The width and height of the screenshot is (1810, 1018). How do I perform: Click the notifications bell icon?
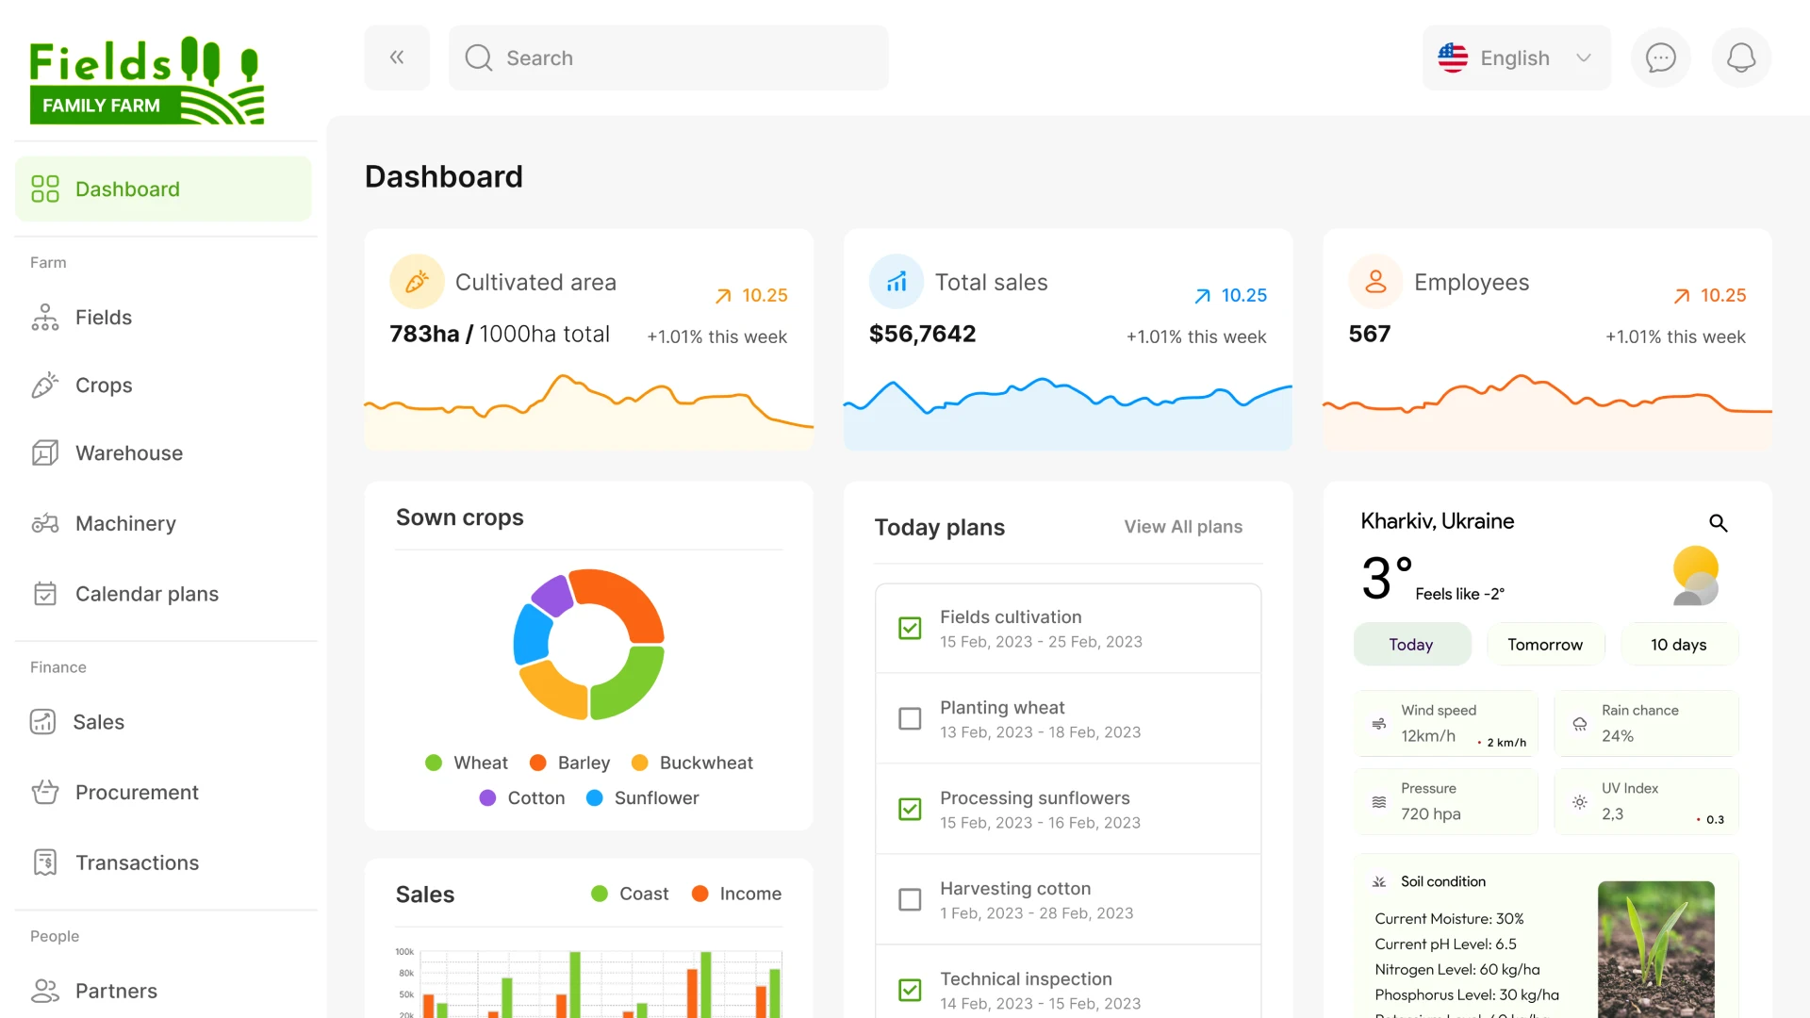click(x=1740, y=57)
